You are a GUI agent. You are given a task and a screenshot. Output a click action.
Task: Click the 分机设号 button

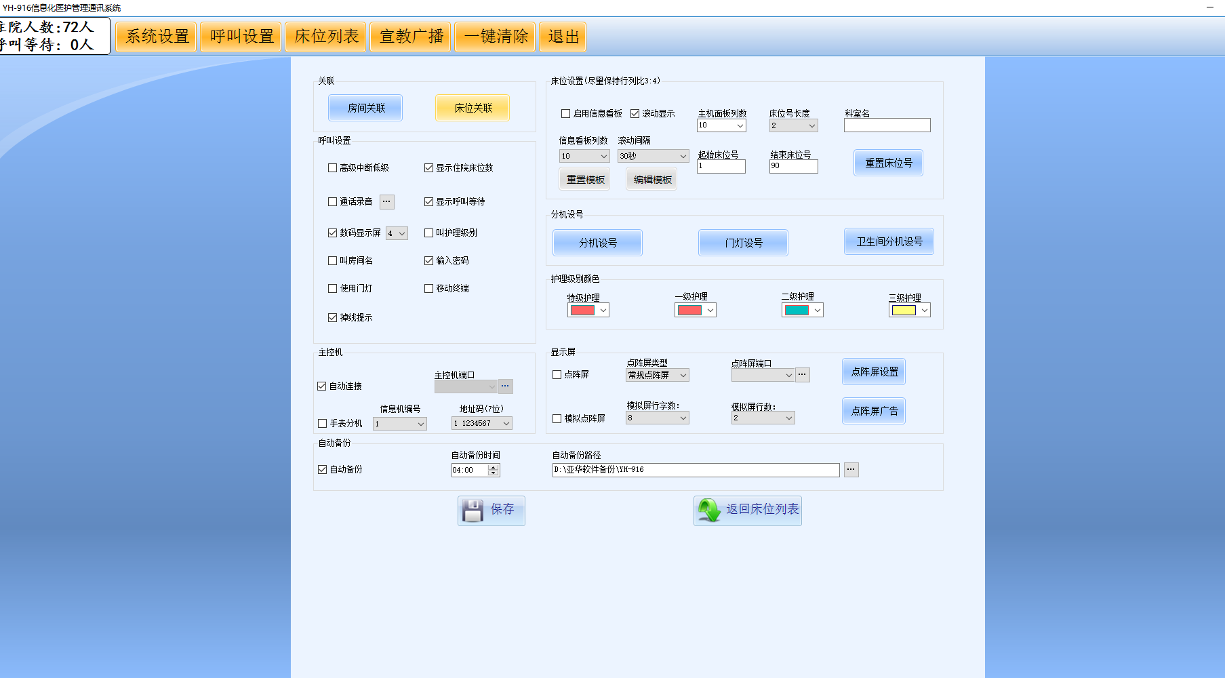[597, 243]
